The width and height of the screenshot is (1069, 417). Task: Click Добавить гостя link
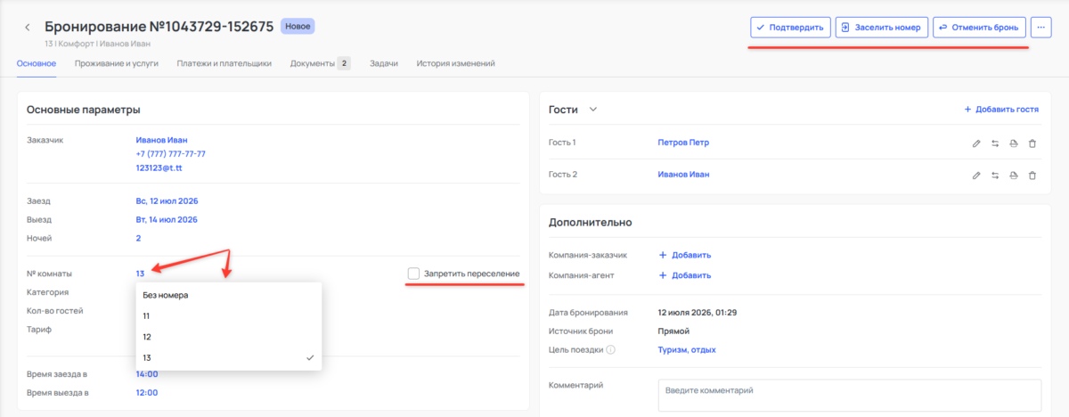1001,110
